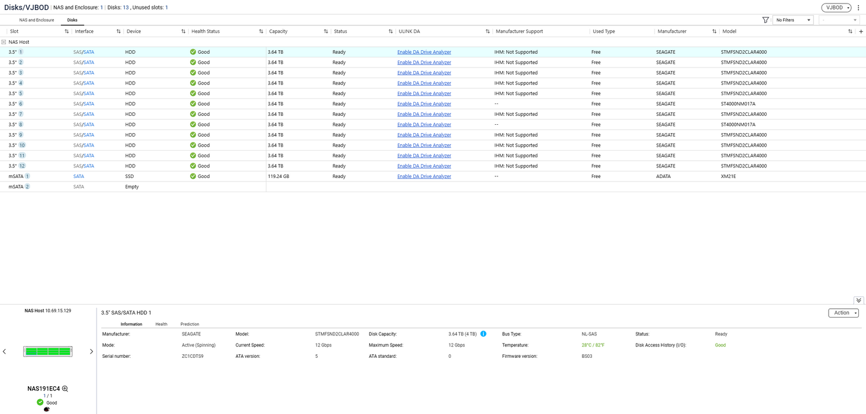Show the previous enclosure with left arrow
The image size is (866, 414).
(x=5, y=351)
